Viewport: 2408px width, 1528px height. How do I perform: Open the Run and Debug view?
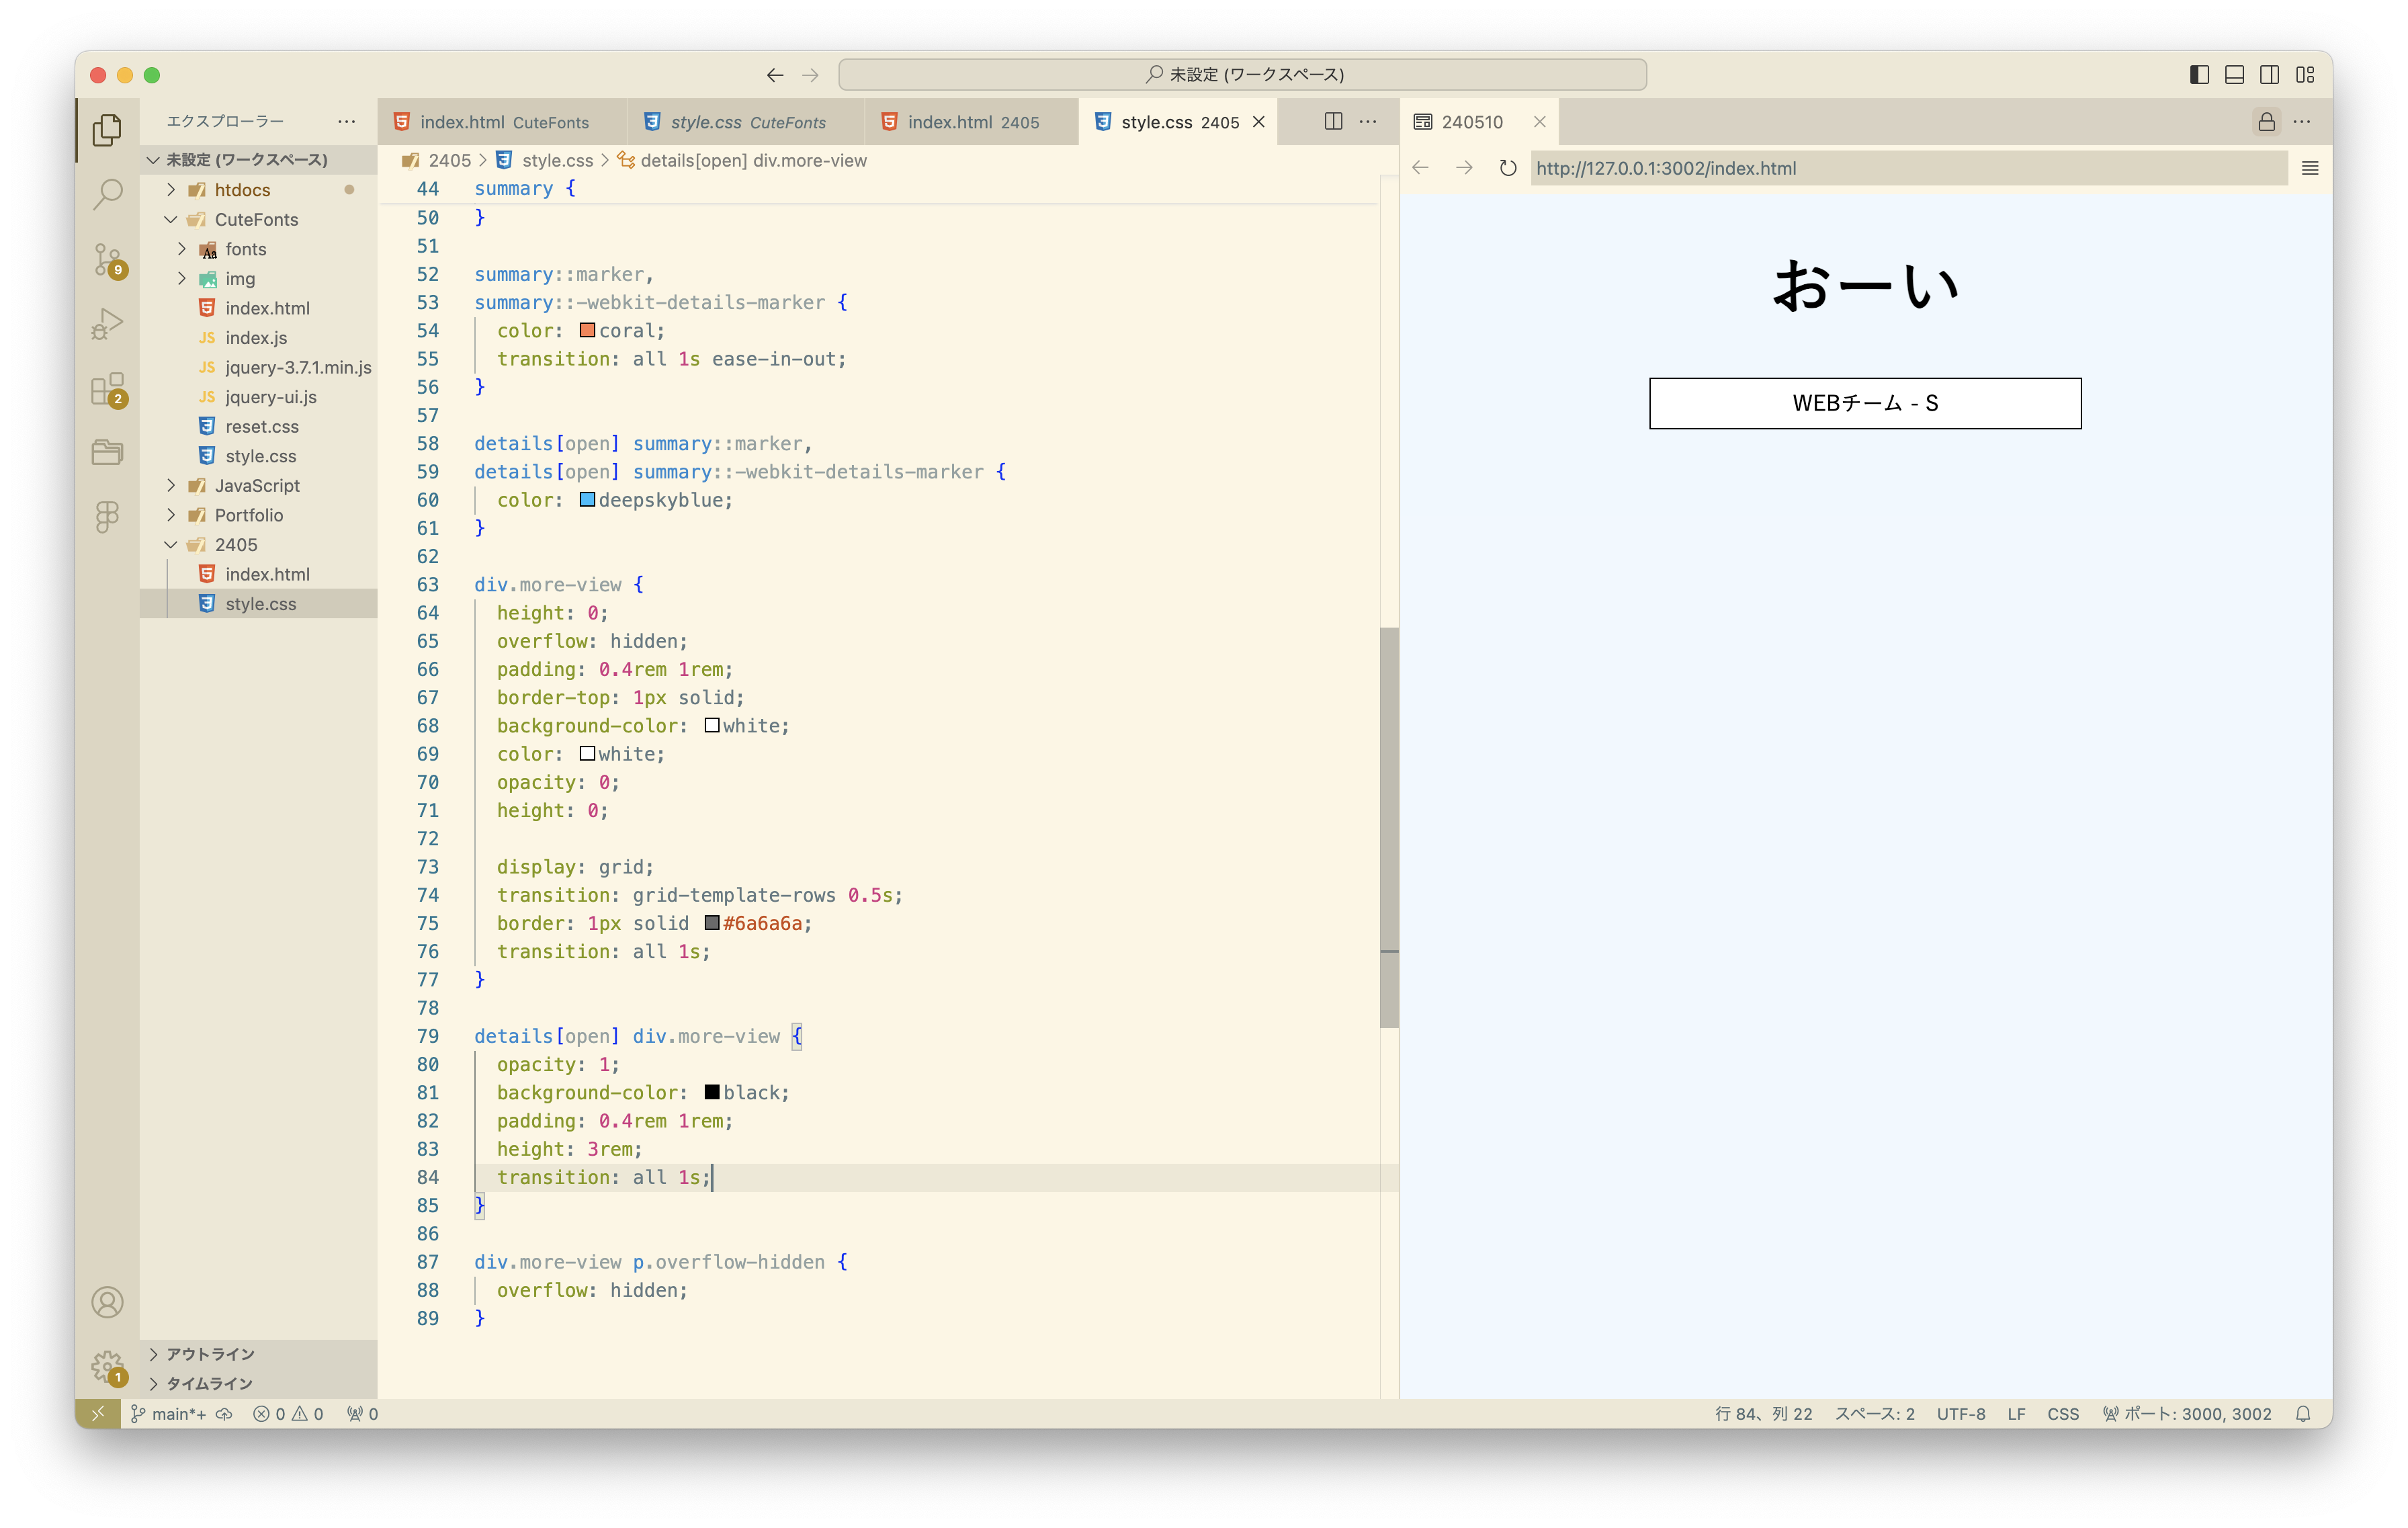point(107,324)
